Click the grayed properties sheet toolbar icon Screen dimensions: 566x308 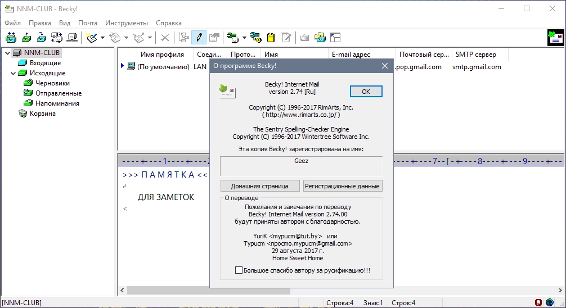coord(214,38)
